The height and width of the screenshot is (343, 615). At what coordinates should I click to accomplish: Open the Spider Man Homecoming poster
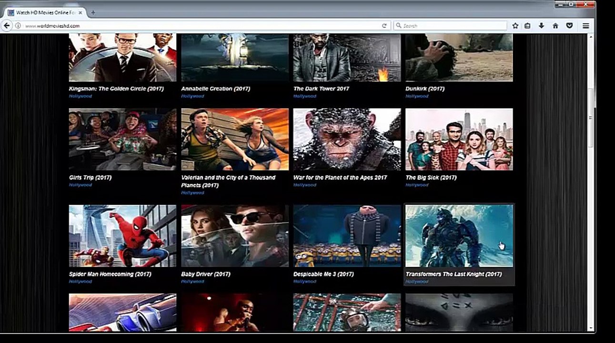[x=122, y=236]
